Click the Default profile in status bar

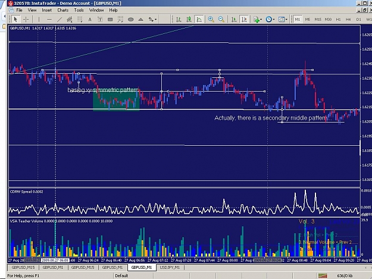[121, 275]
